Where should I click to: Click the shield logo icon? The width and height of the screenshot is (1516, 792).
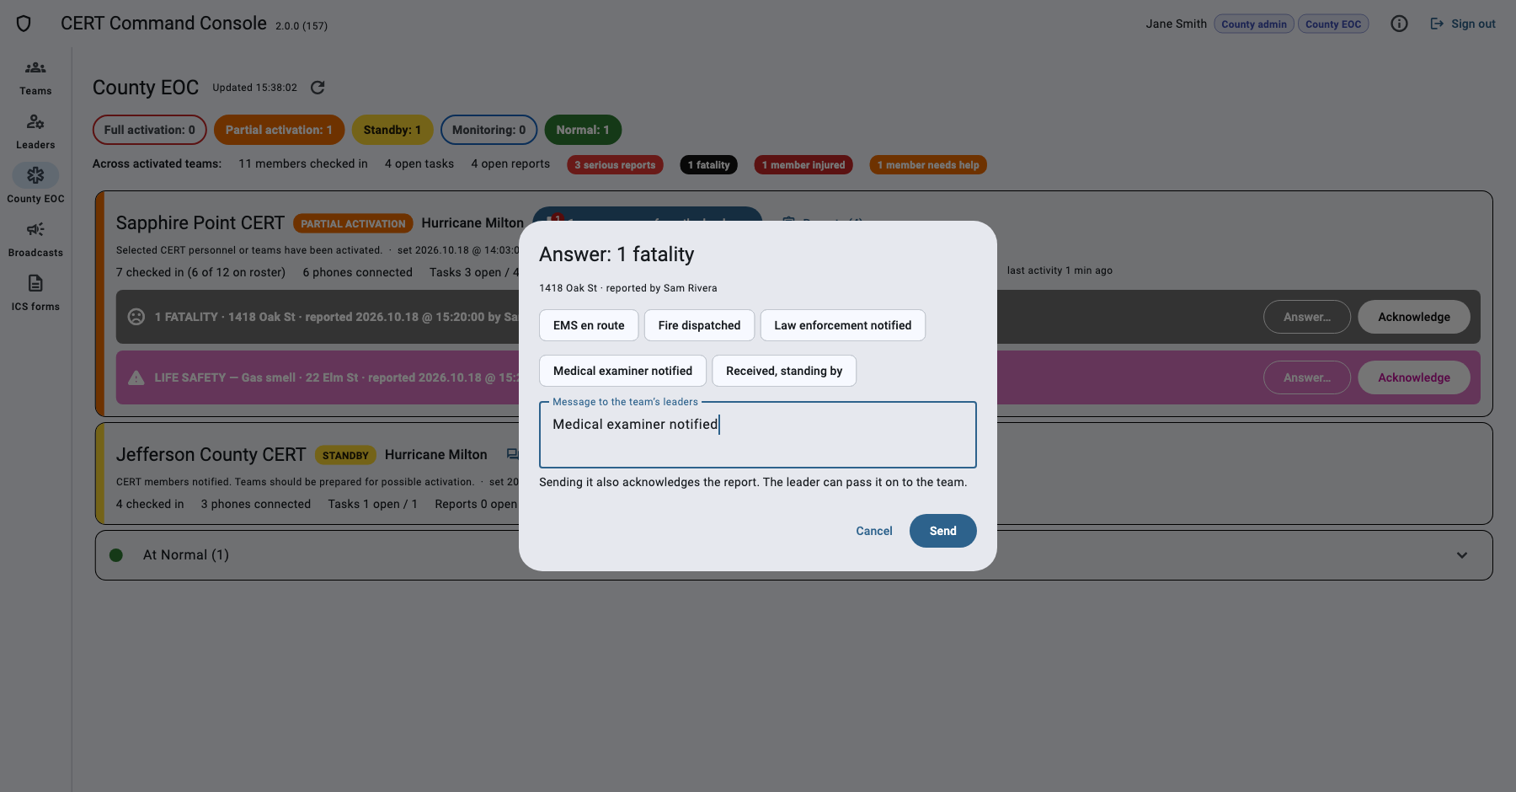coord(24,24)
